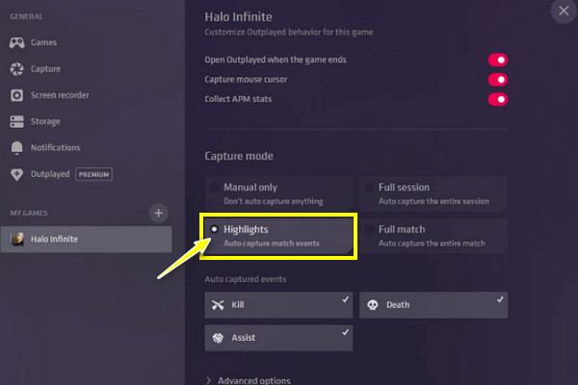Click the Capture aperture icon
This screenshot has width=578, height=385.
tap(16, 69)
